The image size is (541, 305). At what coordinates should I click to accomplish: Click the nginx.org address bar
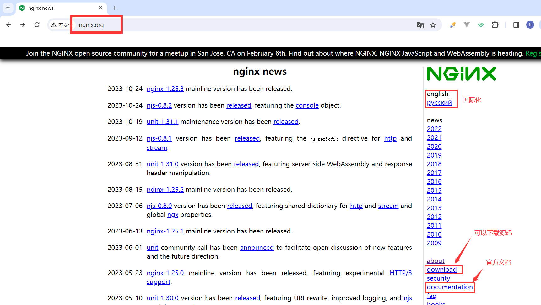click(245, 25)
